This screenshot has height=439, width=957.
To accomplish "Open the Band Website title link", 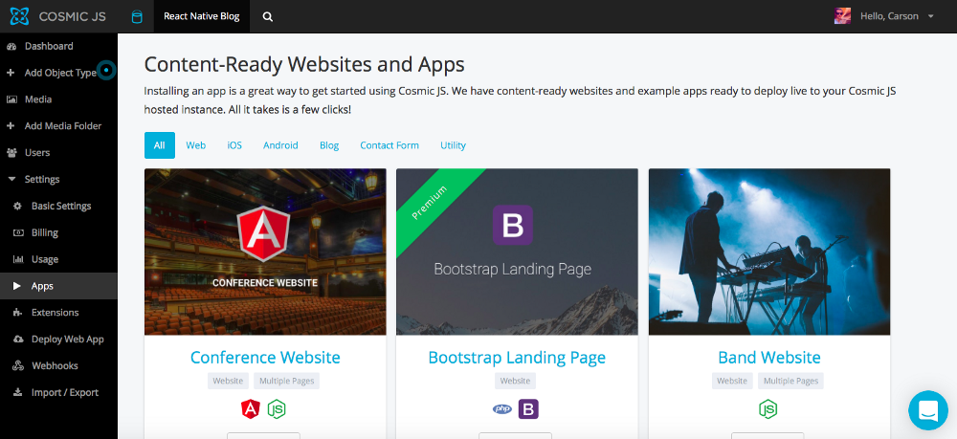I will 769,357.
